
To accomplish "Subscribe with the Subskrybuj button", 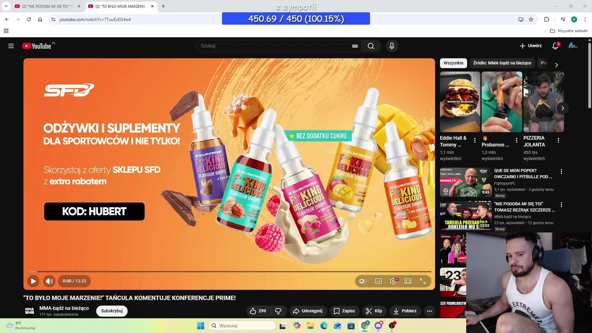I will tap(112, 311).
